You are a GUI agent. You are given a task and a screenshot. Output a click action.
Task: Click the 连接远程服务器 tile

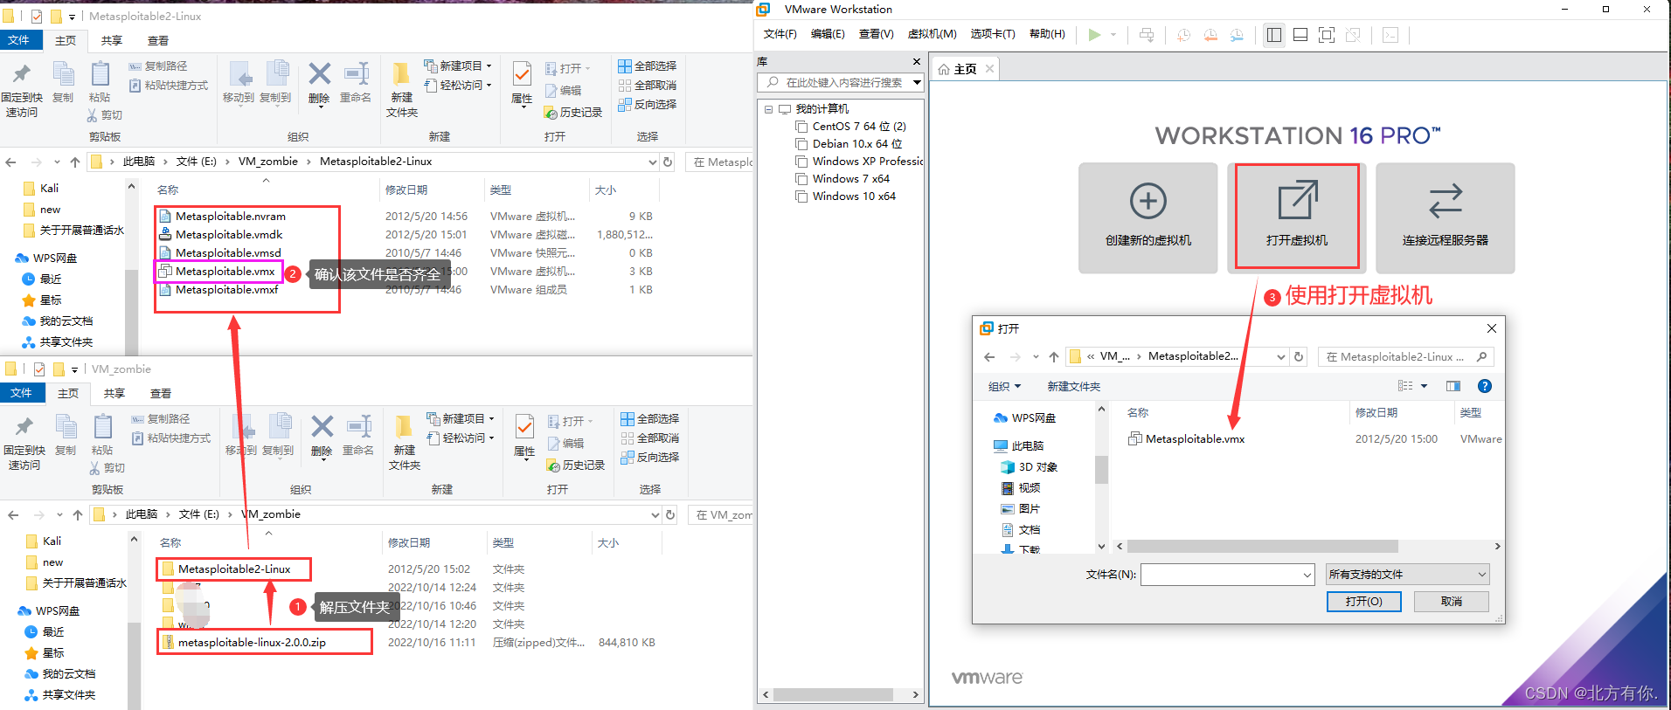(1446, 218)
